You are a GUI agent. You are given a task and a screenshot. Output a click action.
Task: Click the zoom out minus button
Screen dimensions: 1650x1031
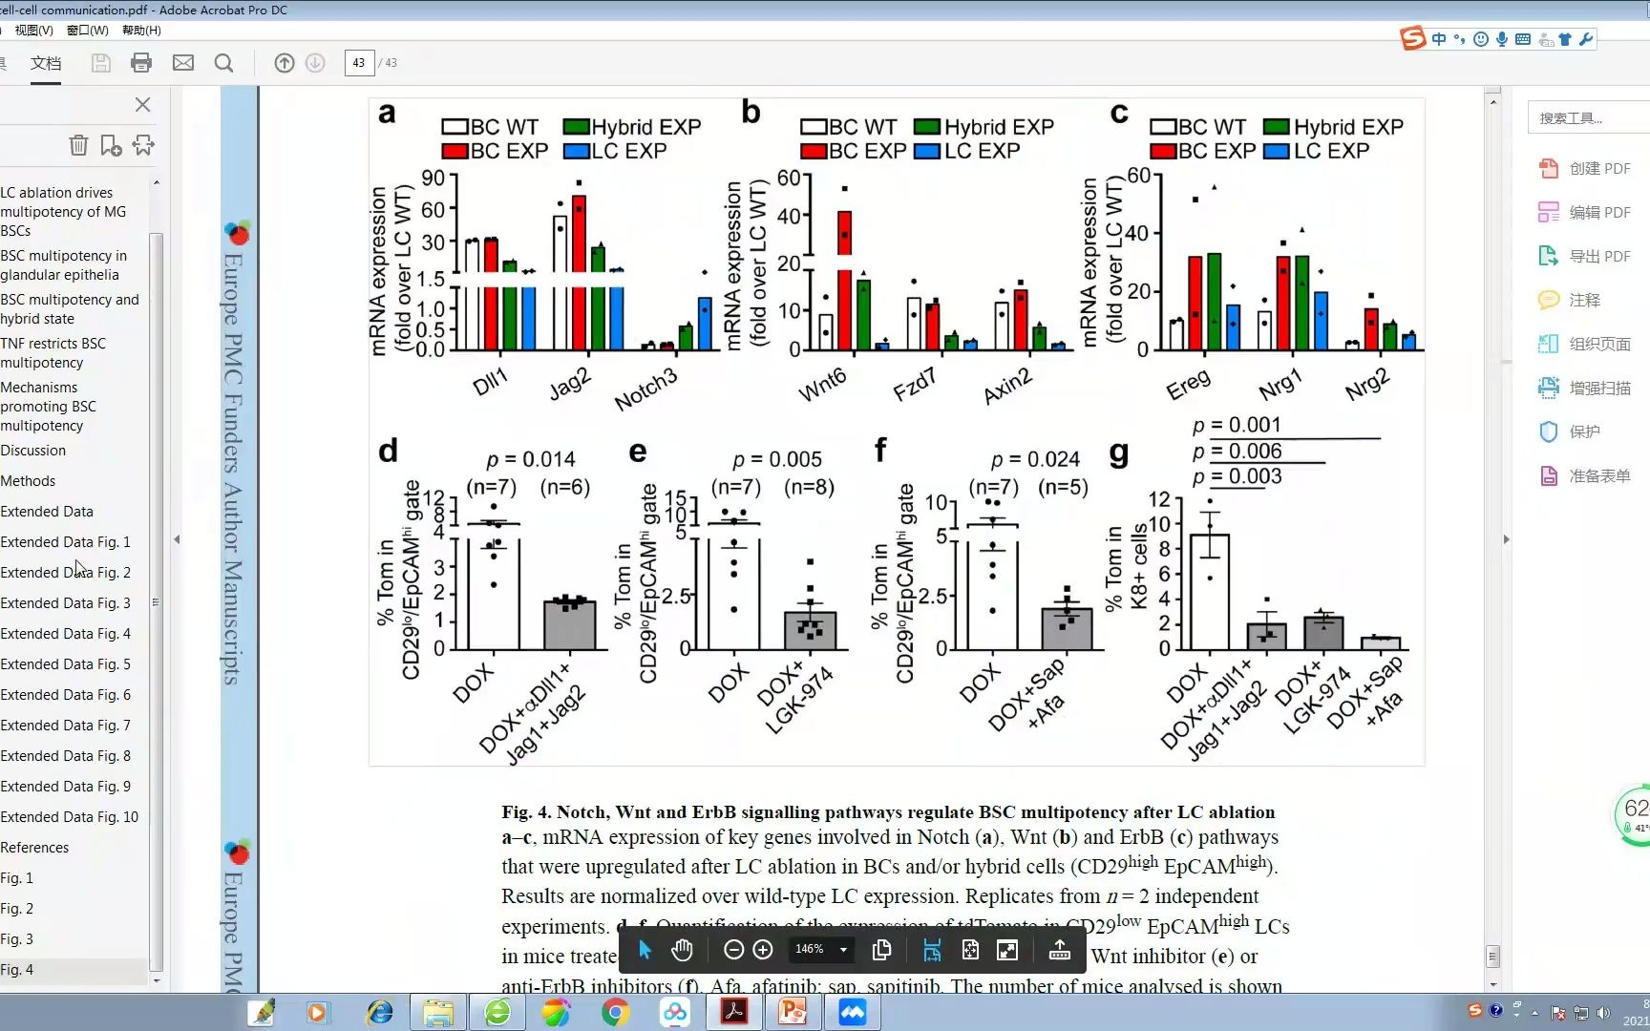(x=733, y=950)
